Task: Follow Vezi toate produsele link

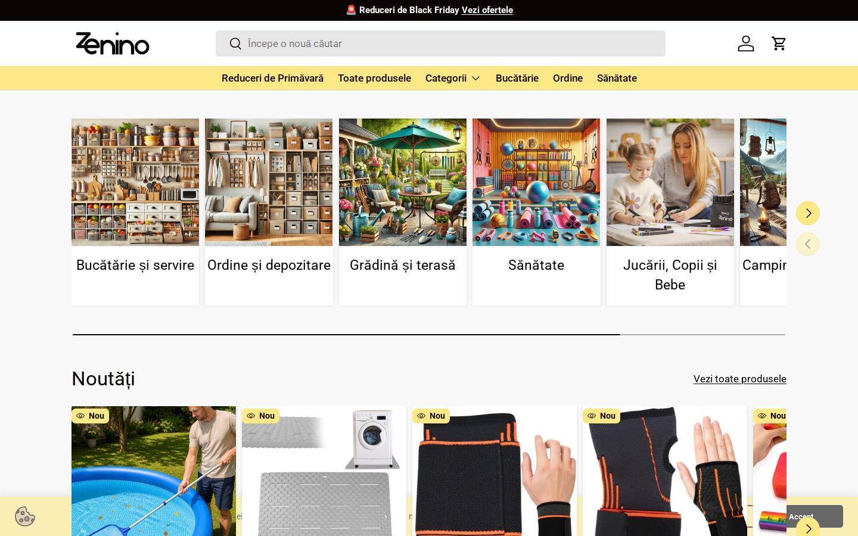Action: (739, 379)
